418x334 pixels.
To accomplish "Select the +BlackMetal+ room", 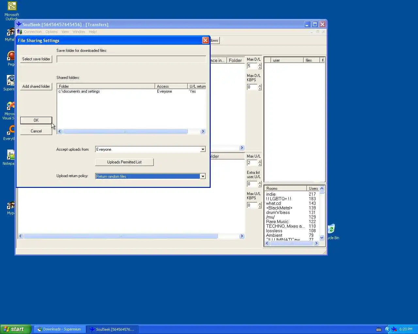I will tap(279, 208).
